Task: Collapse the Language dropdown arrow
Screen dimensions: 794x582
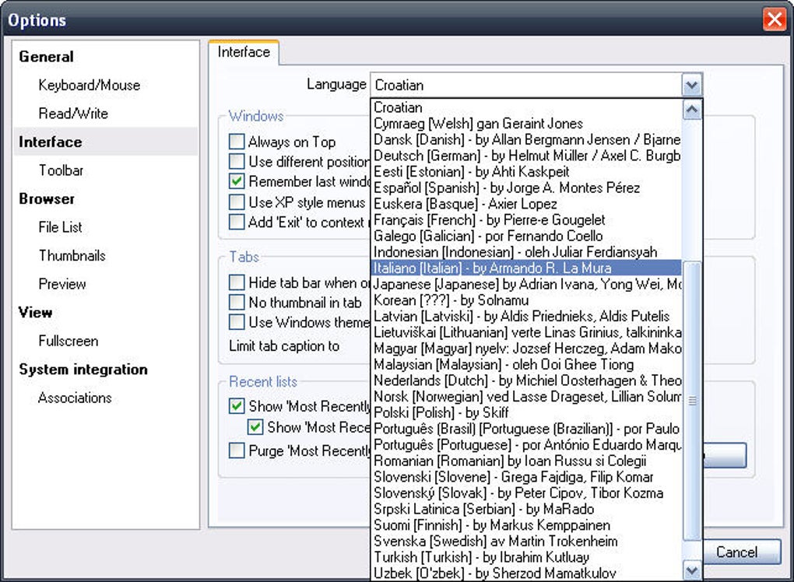Action: tap(691, 84)
